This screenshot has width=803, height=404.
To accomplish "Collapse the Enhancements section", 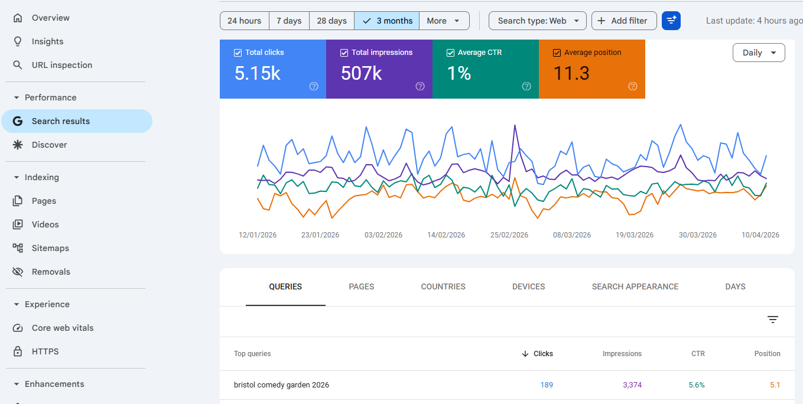I will pos(17,384).
